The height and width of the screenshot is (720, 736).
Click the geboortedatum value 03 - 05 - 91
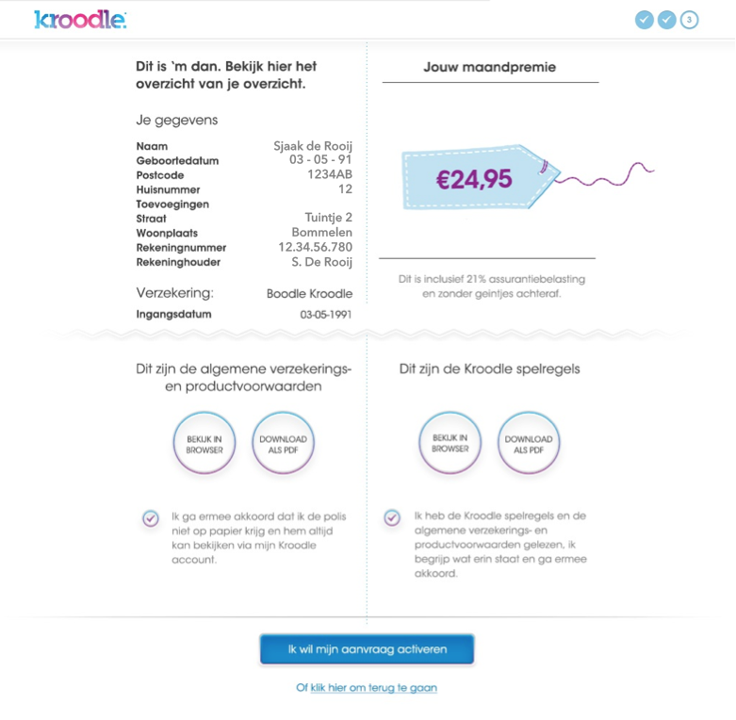[320, 160]
